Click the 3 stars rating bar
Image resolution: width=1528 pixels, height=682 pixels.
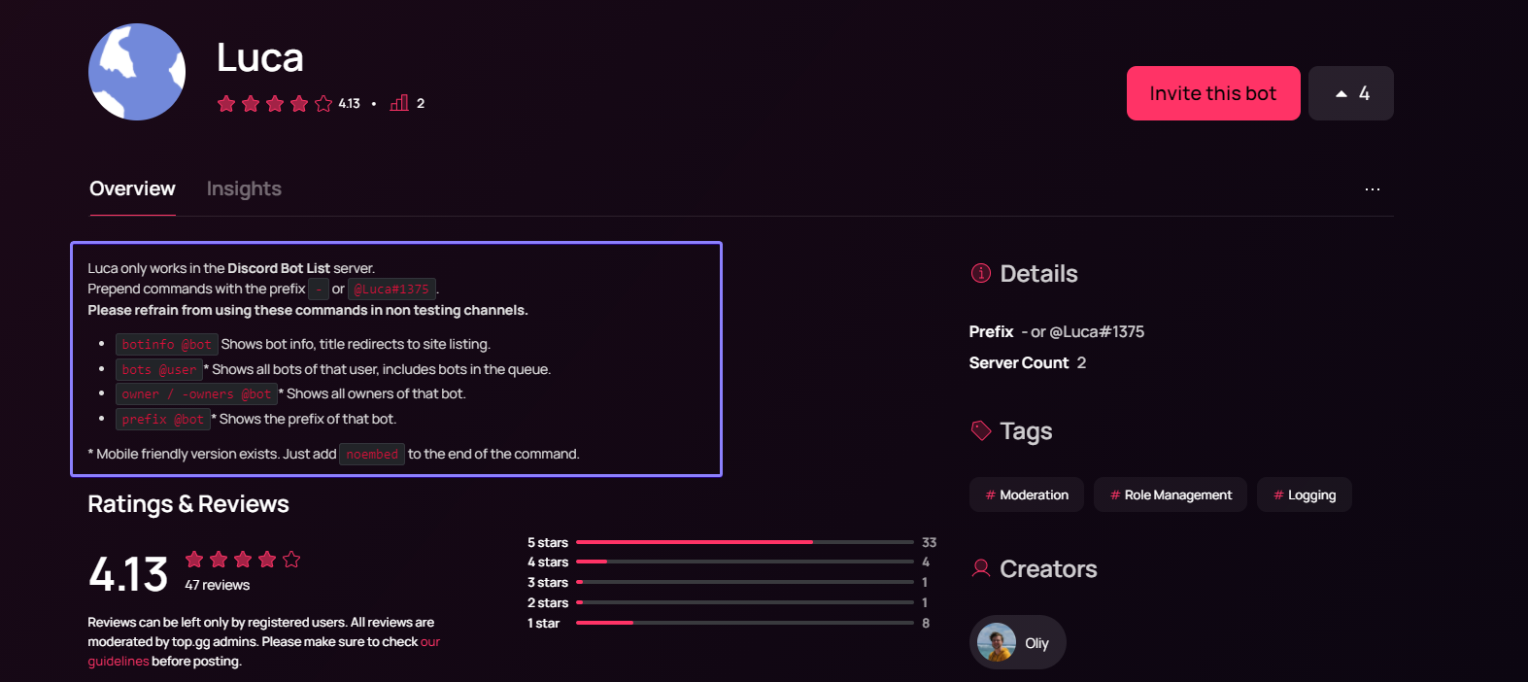click(x=745, y=582)
